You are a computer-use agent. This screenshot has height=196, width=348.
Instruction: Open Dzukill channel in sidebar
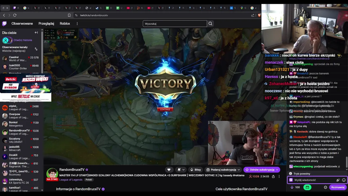tap(21, 157)
